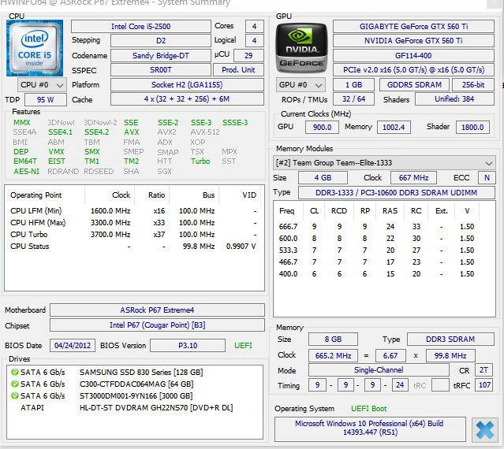
Task: Click the ROPs / TMUs 32 / 64 field
Action: click(353, 98)
